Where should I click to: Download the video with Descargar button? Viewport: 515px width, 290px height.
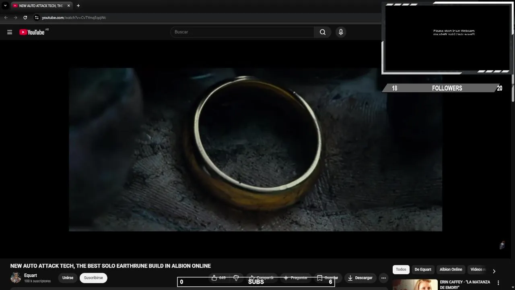coord(360,278)
